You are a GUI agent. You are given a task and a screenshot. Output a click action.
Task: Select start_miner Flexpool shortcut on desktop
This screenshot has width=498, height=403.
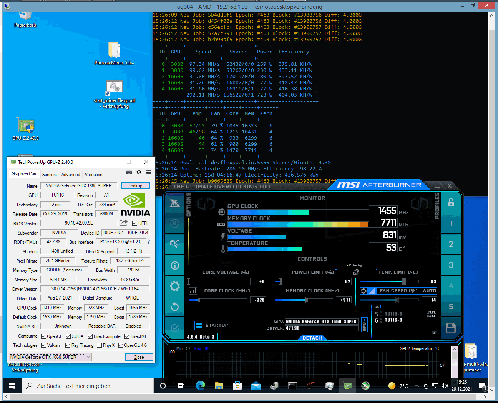click(x=115, y=94)
